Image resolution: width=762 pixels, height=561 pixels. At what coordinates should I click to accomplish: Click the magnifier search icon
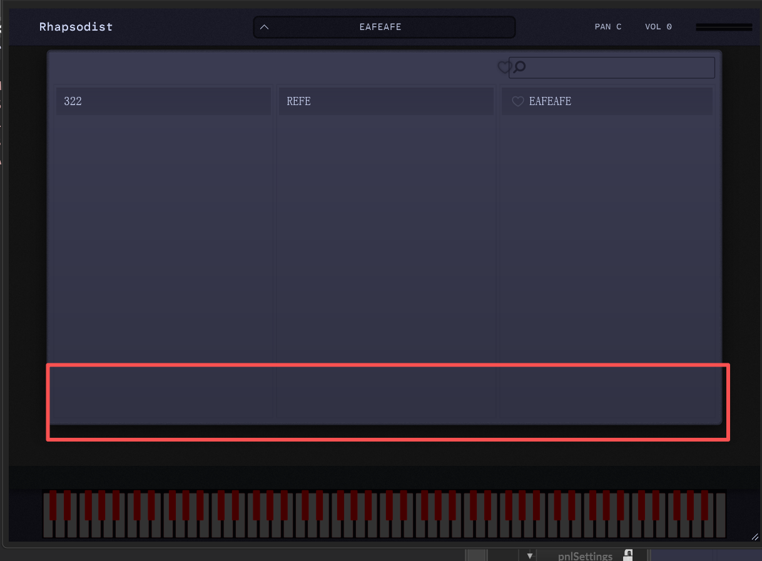[x=519, y=67]
